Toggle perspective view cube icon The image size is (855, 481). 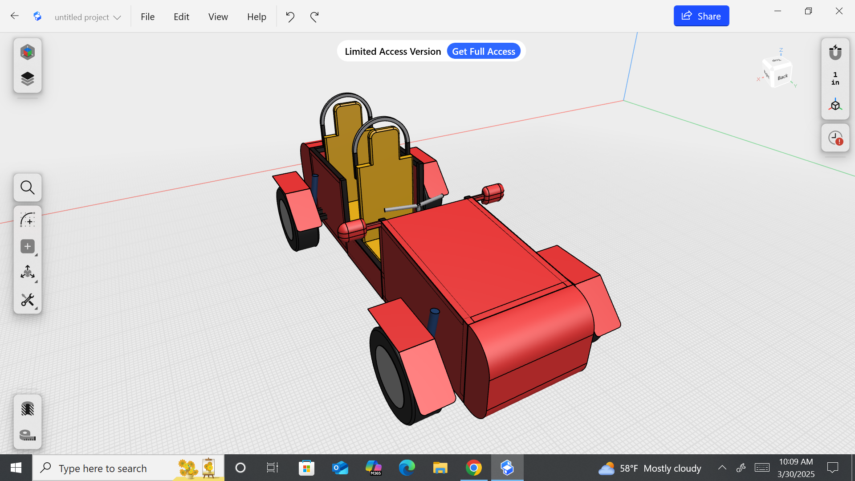(x=835, y=106)
